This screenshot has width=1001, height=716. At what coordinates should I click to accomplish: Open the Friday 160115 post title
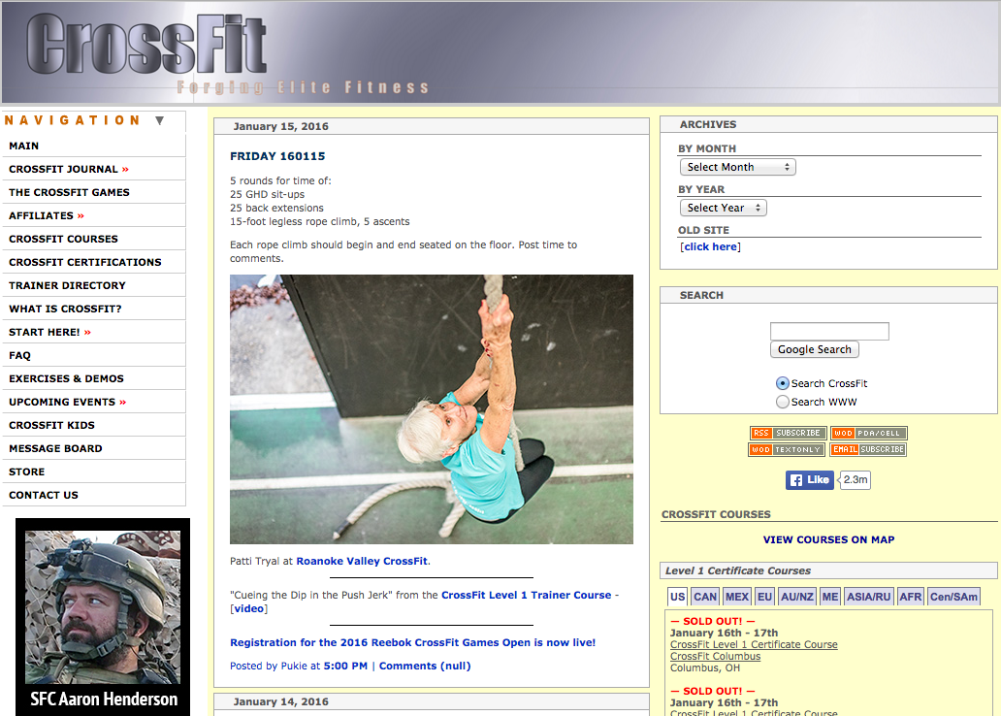click(x=277, y=156)
